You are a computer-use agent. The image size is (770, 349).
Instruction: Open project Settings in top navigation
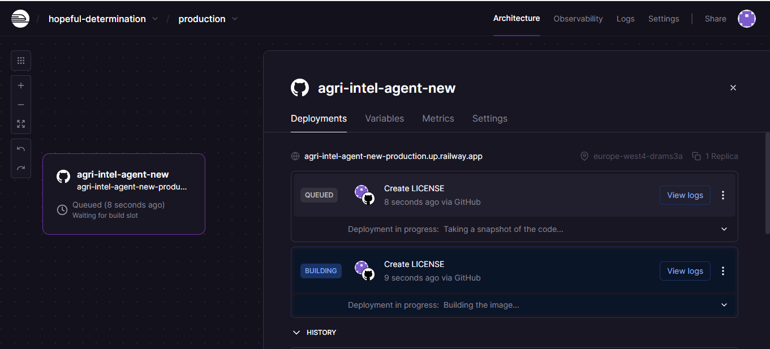[x=664, y=19]
